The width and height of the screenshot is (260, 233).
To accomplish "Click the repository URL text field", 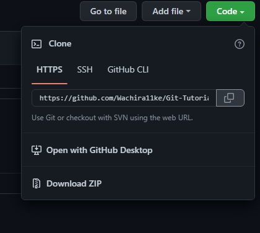I will (124, 98).
